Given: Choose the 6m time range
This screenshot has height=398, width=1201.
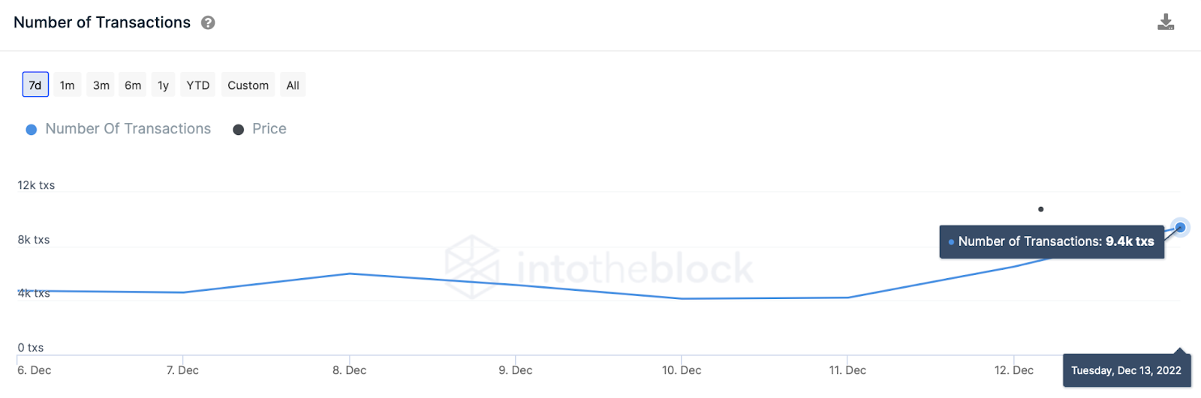Looking at the screenshot, I should 133,85.
